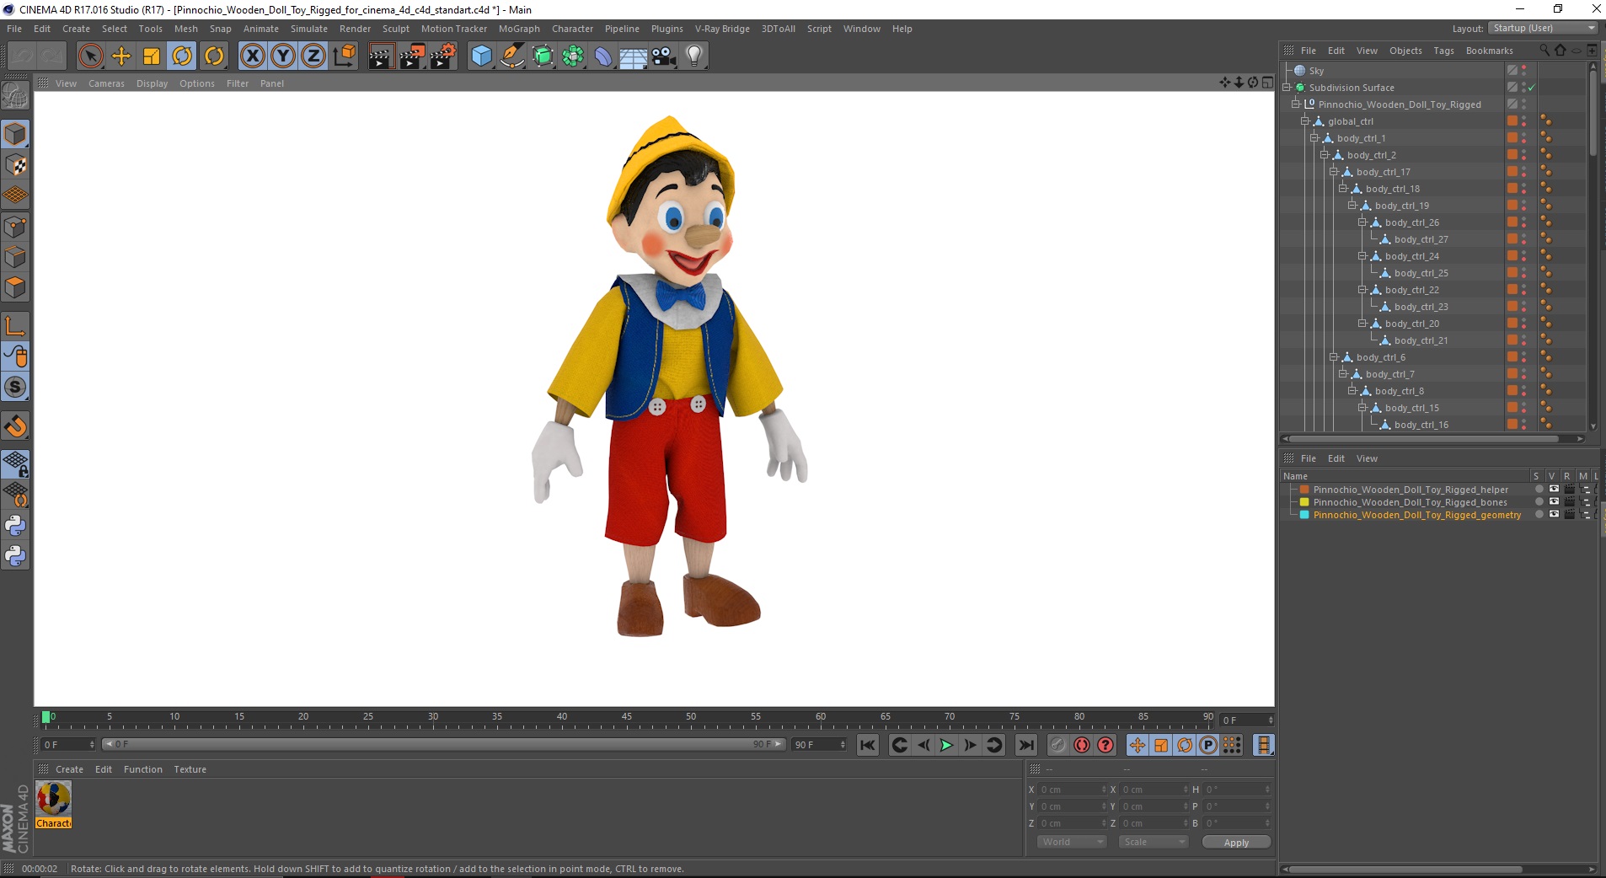Play the animation forward
1606x878 pixels.
(x=946, y=745)
